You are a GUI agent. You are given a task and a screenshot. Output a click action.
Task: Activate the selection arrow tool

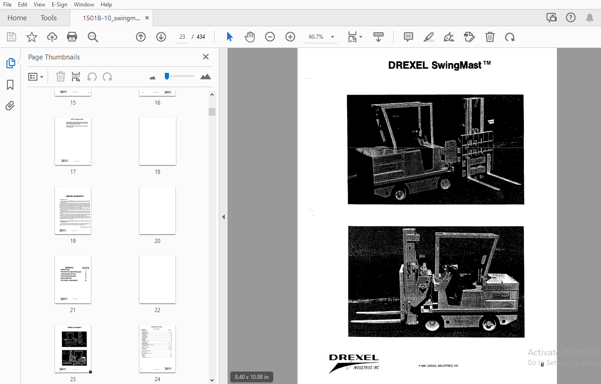(x=229, y=37)
